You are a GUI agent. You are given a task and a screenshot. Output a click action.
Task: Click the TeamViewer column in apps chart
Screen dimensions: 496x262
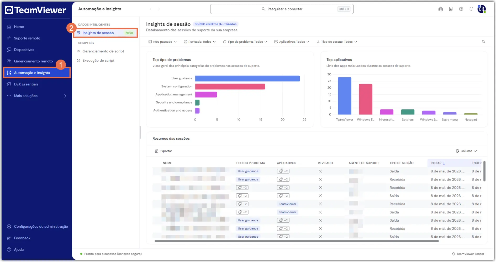coord(345,96)
